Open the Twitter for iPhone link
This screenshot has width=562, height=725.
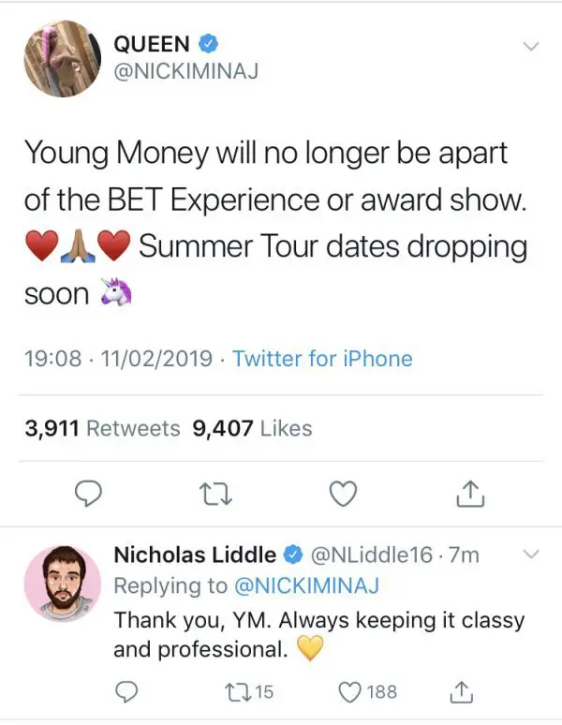322,358
